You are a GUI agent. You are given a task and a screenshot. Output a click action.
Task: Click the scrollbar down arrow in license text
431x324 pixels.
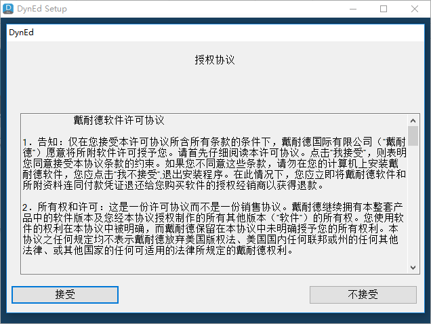tap(413, 268)
